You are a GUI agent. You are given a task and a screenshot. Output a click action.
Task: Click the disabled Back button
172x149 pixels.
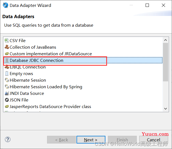point(61,140)
